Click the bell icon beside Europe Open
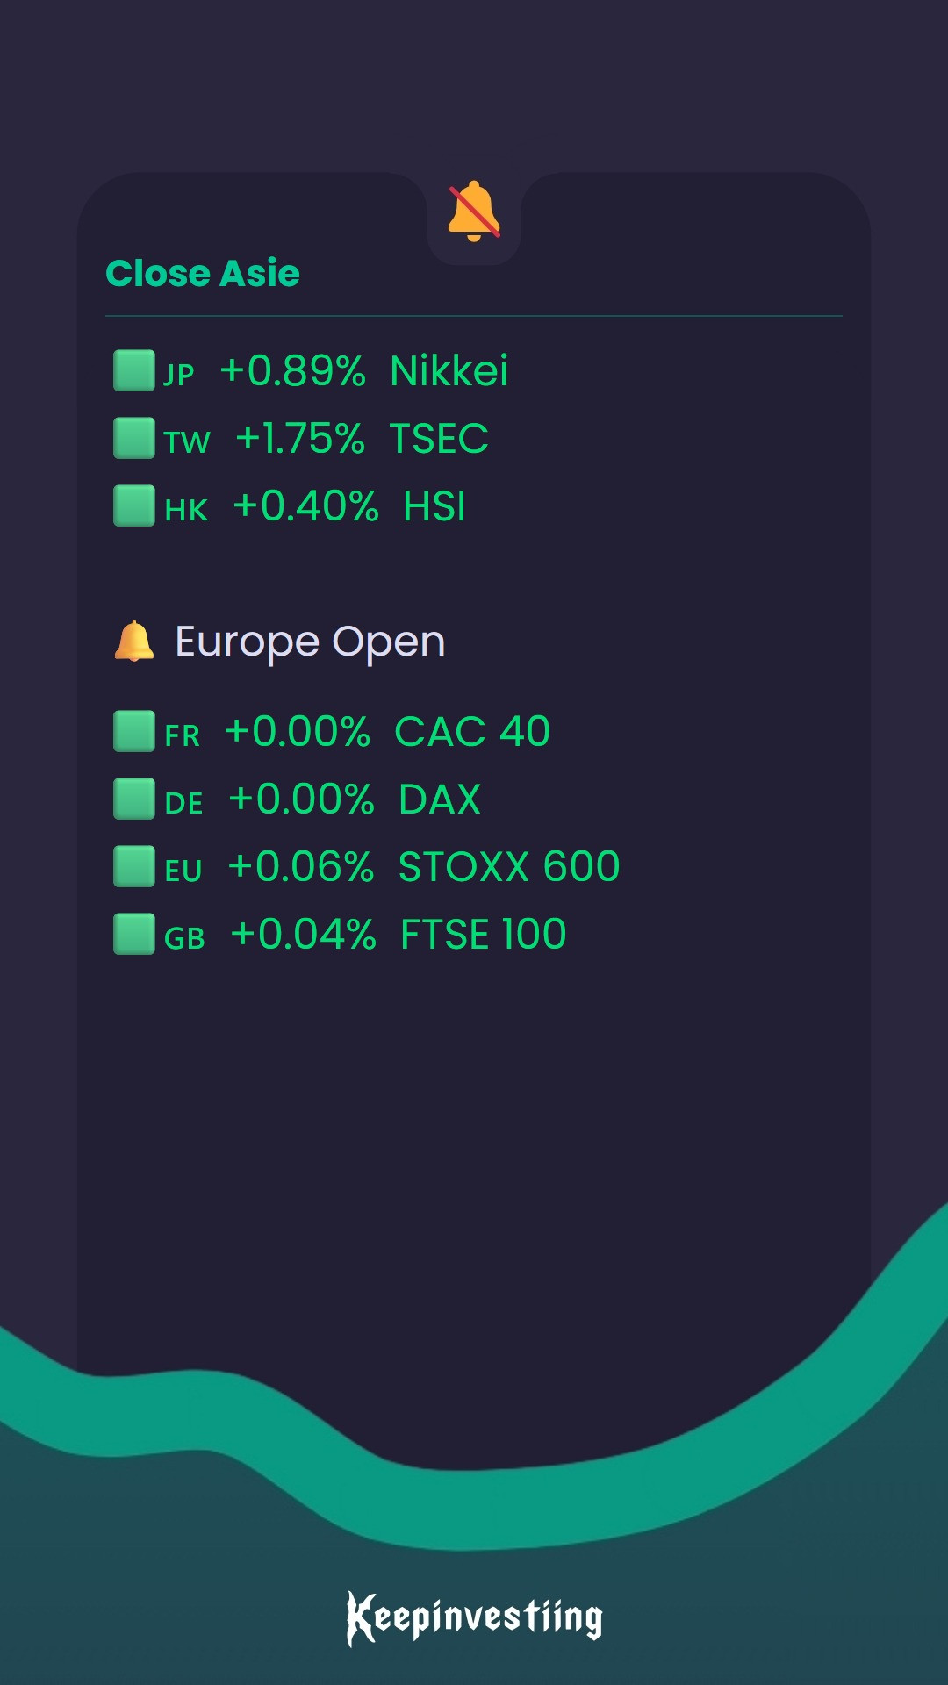 tap(134, 642)
